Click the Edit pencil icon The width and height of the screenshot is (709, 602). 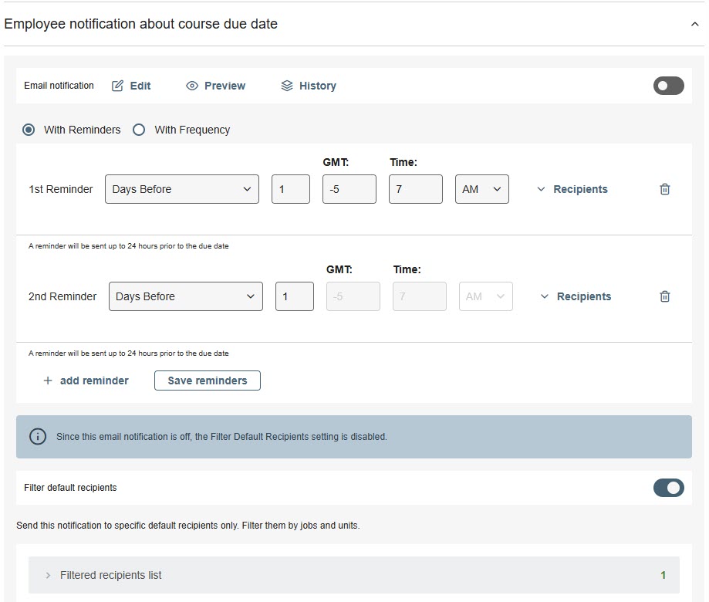118,86
